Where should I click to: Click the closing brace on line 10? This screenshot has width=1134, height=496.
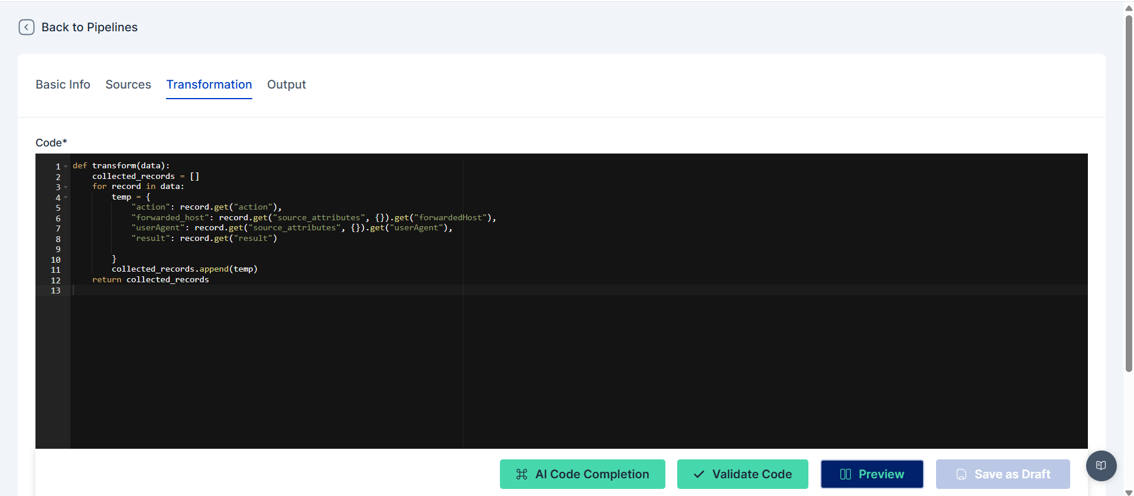tap(114, 259)
